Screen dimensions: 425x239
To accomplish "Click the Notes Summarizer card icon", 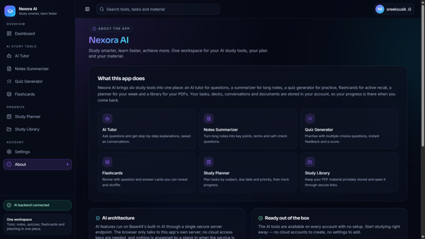I will [x=209, y=119].
